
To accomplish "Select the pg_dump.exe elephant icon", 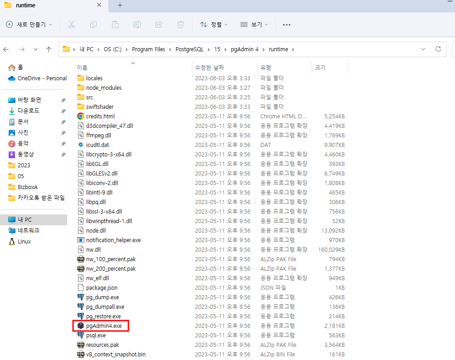I will [x=81, y=297].
